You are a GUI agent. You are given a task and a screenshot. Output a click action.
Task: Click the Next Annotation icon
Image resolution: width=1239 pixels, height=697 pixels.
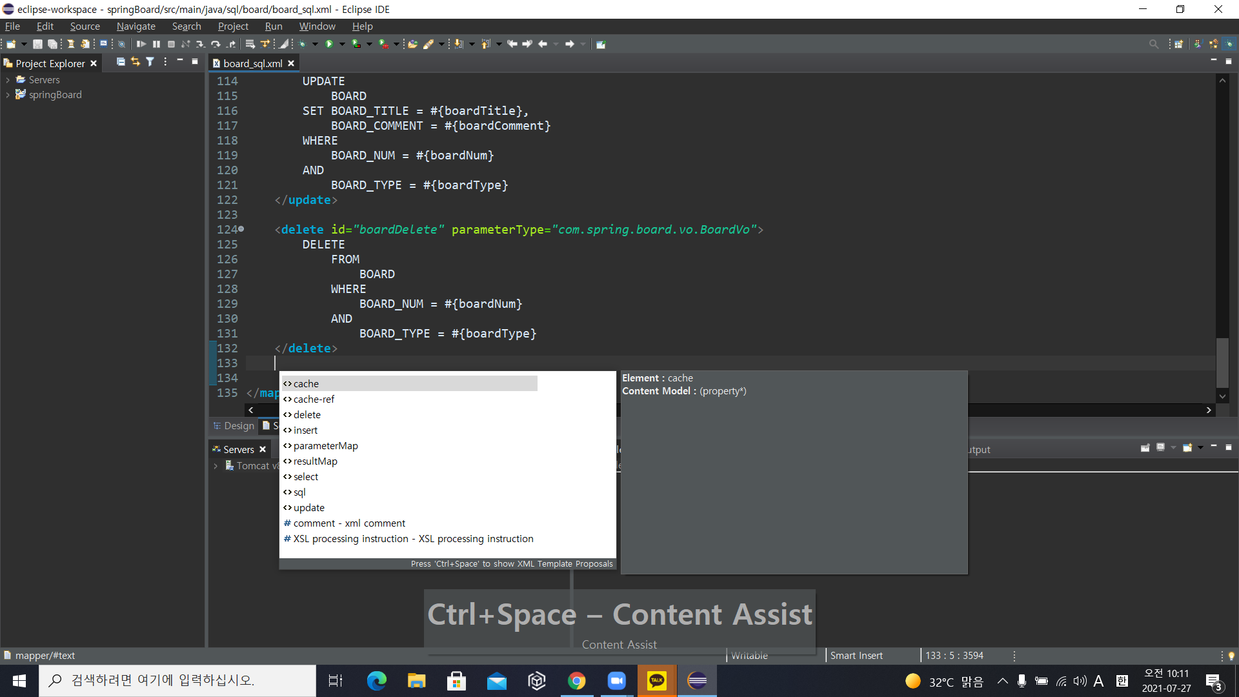(x=459, y=44)
